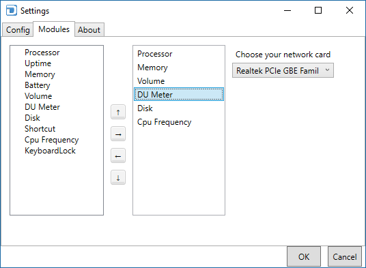
Task: Select Disk in active modules list
Action: pyautogui.click(x=179, y=108)
